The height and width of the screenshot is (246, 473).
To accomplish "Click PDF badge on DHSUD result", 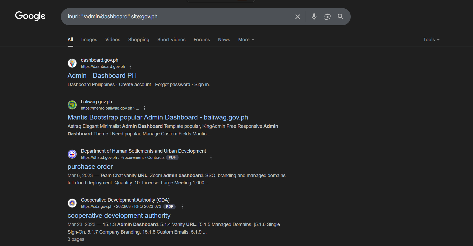I will point(172,157).
